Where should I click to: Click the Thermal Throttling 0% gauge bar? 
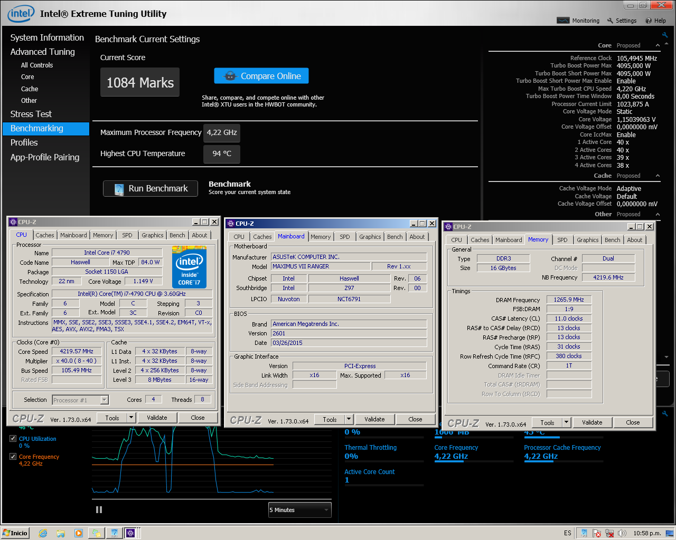tap(384, 461)
